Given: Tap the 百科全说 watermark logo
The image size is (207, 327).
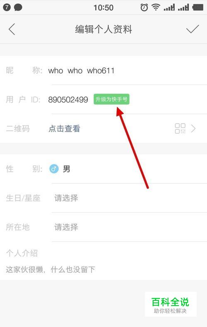Looking at the screenshot, I should 171,305.
